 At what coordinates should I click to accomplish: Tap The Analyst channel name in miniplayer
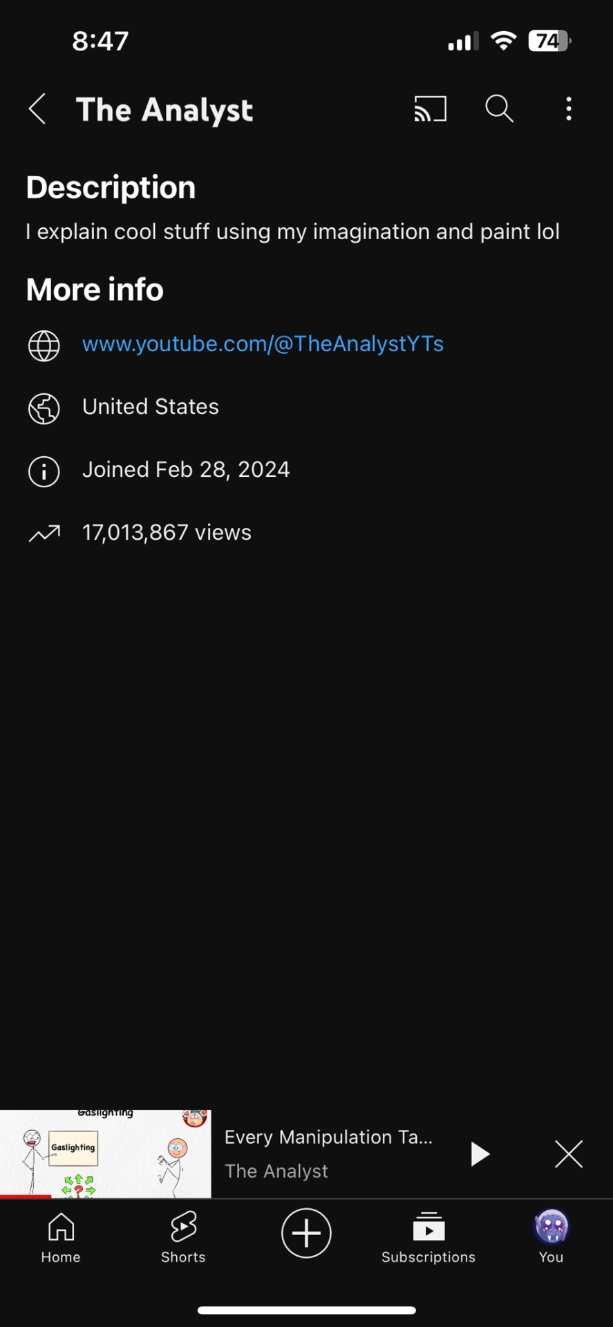[276, 1171]
